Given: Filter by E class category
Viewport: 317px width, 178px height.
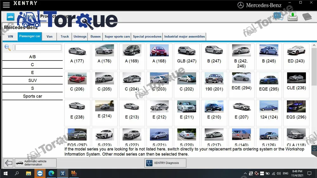Looking at the screenshot, I should pos(32,73).
